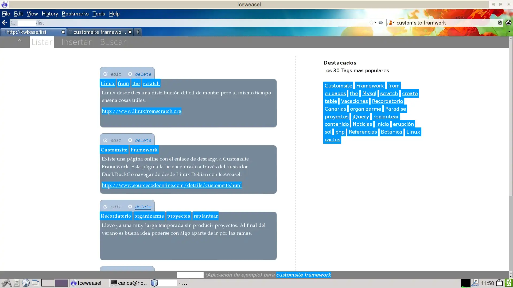Image resolution: width=513 pixels, height=288 pixels.
Task: Click the lock icon in bottom-right taskbar
Action: click(x=500, y=283)
